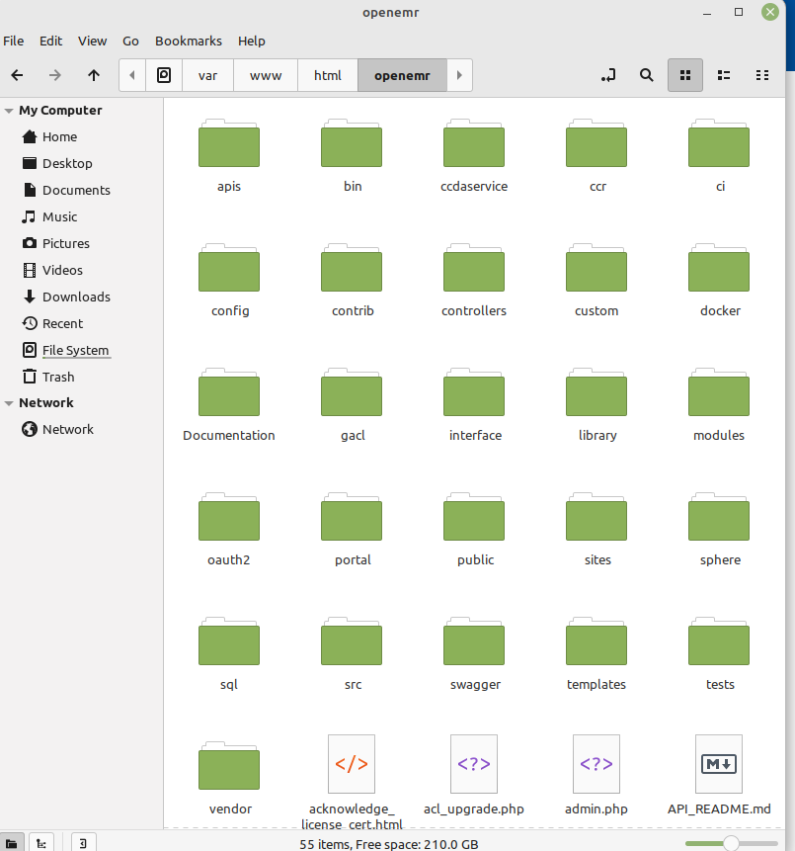Select the acl_upgrade.php file

[x=474, y=776]
